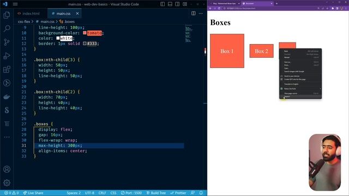Open the .boxes breadcrumb symbol
The image size is (349, 196).
tap(67, 22)
